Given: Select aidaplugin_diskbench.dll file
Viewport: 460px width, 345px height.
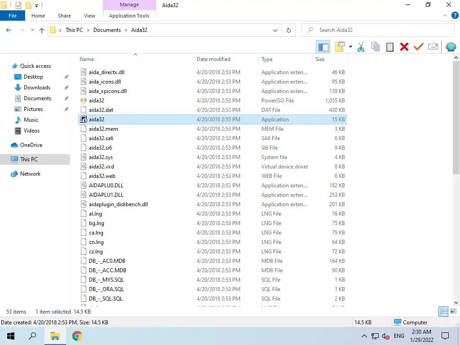Looking at the screenshot, I should (x=118, y=204).
